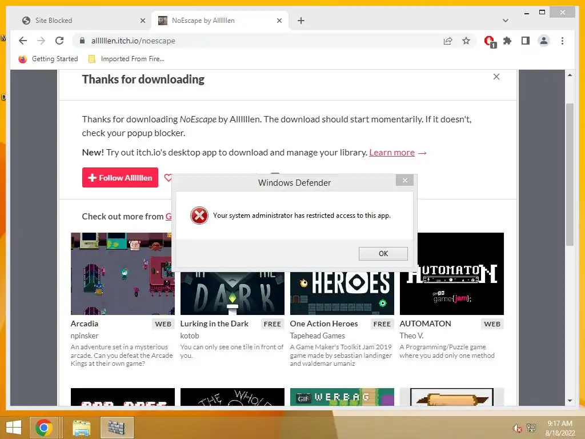The height and width of the screenshot is (439, 585).
Task: Close the NoEscape by Alllllen tab
Action: tap(279, 21)
